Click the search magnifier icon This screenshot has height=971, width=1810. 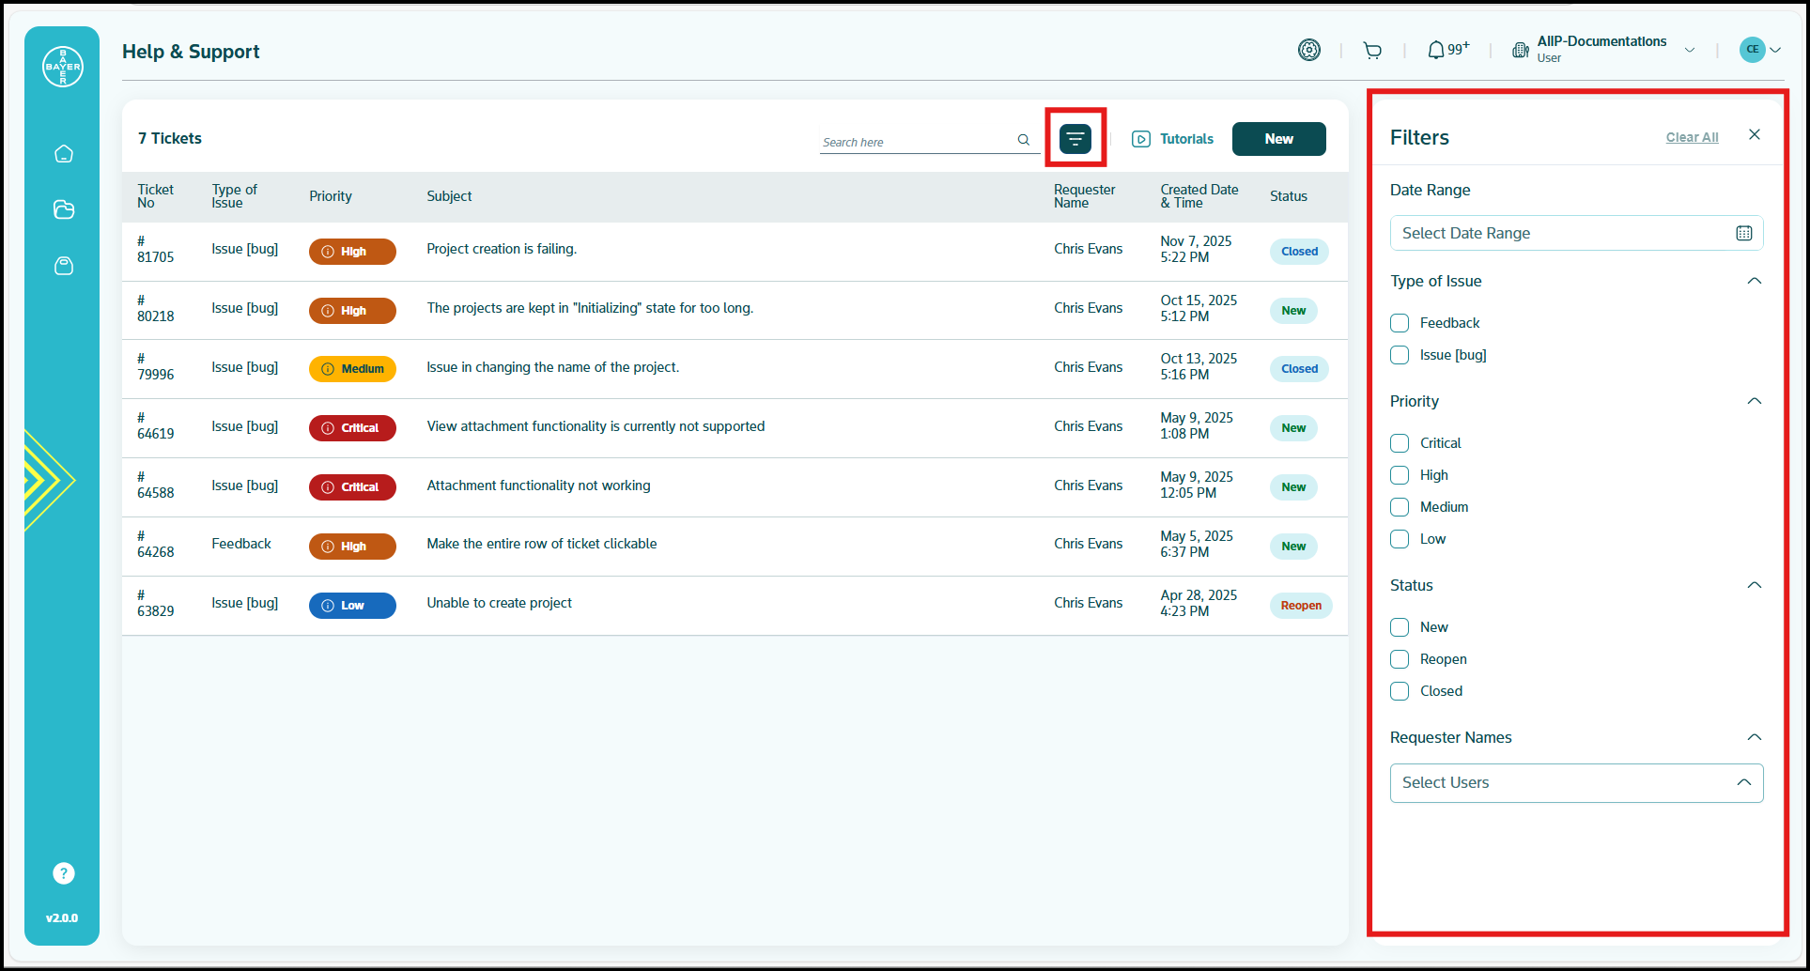tap(1023, 140)
